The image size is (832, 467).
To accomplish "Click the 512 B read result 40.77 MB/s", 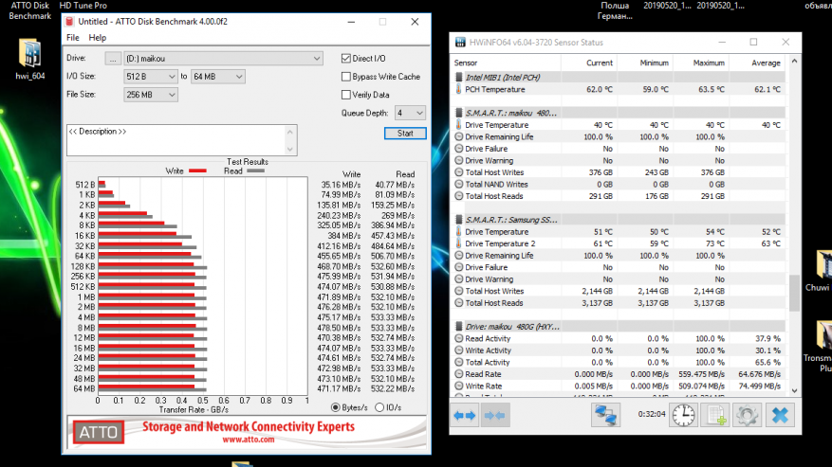I will (x=395, y=185).
